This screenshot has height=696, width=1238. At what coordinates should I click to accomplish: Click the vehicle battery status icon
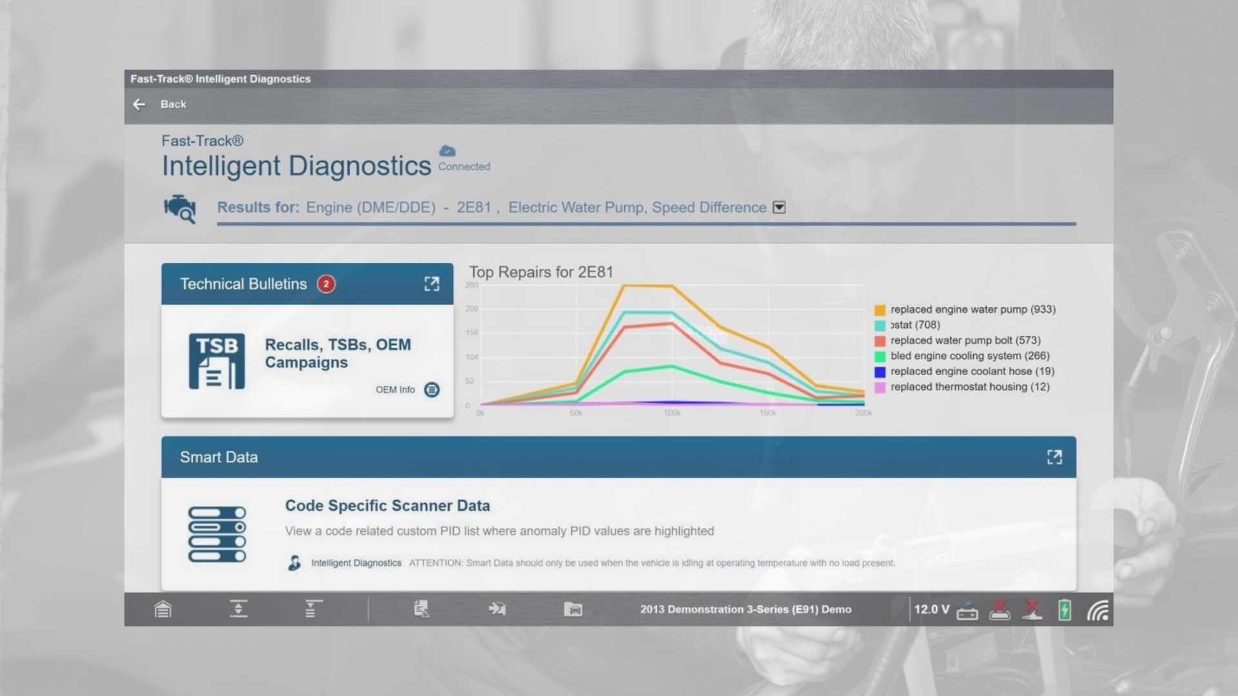(967, 610)
